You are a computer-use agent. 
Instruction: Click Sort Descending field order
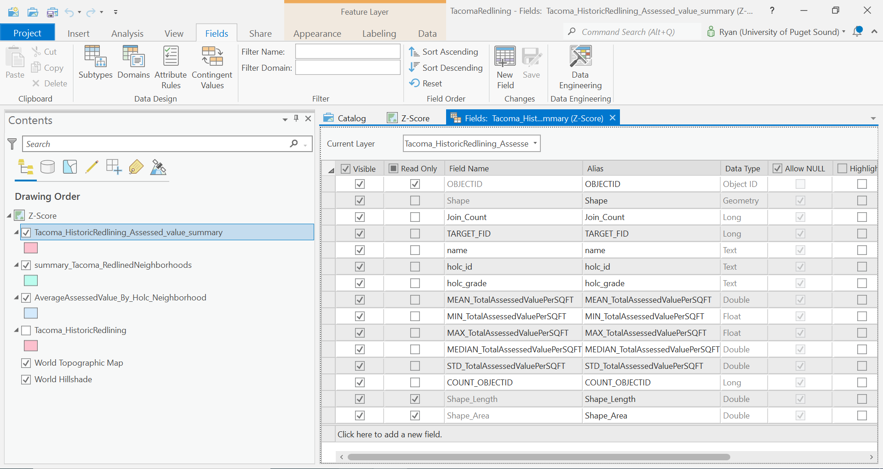tap(446, 68)
